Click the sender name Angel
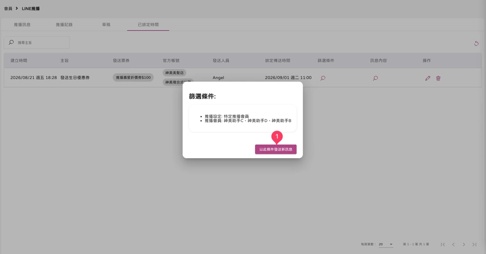 point(218,78)
